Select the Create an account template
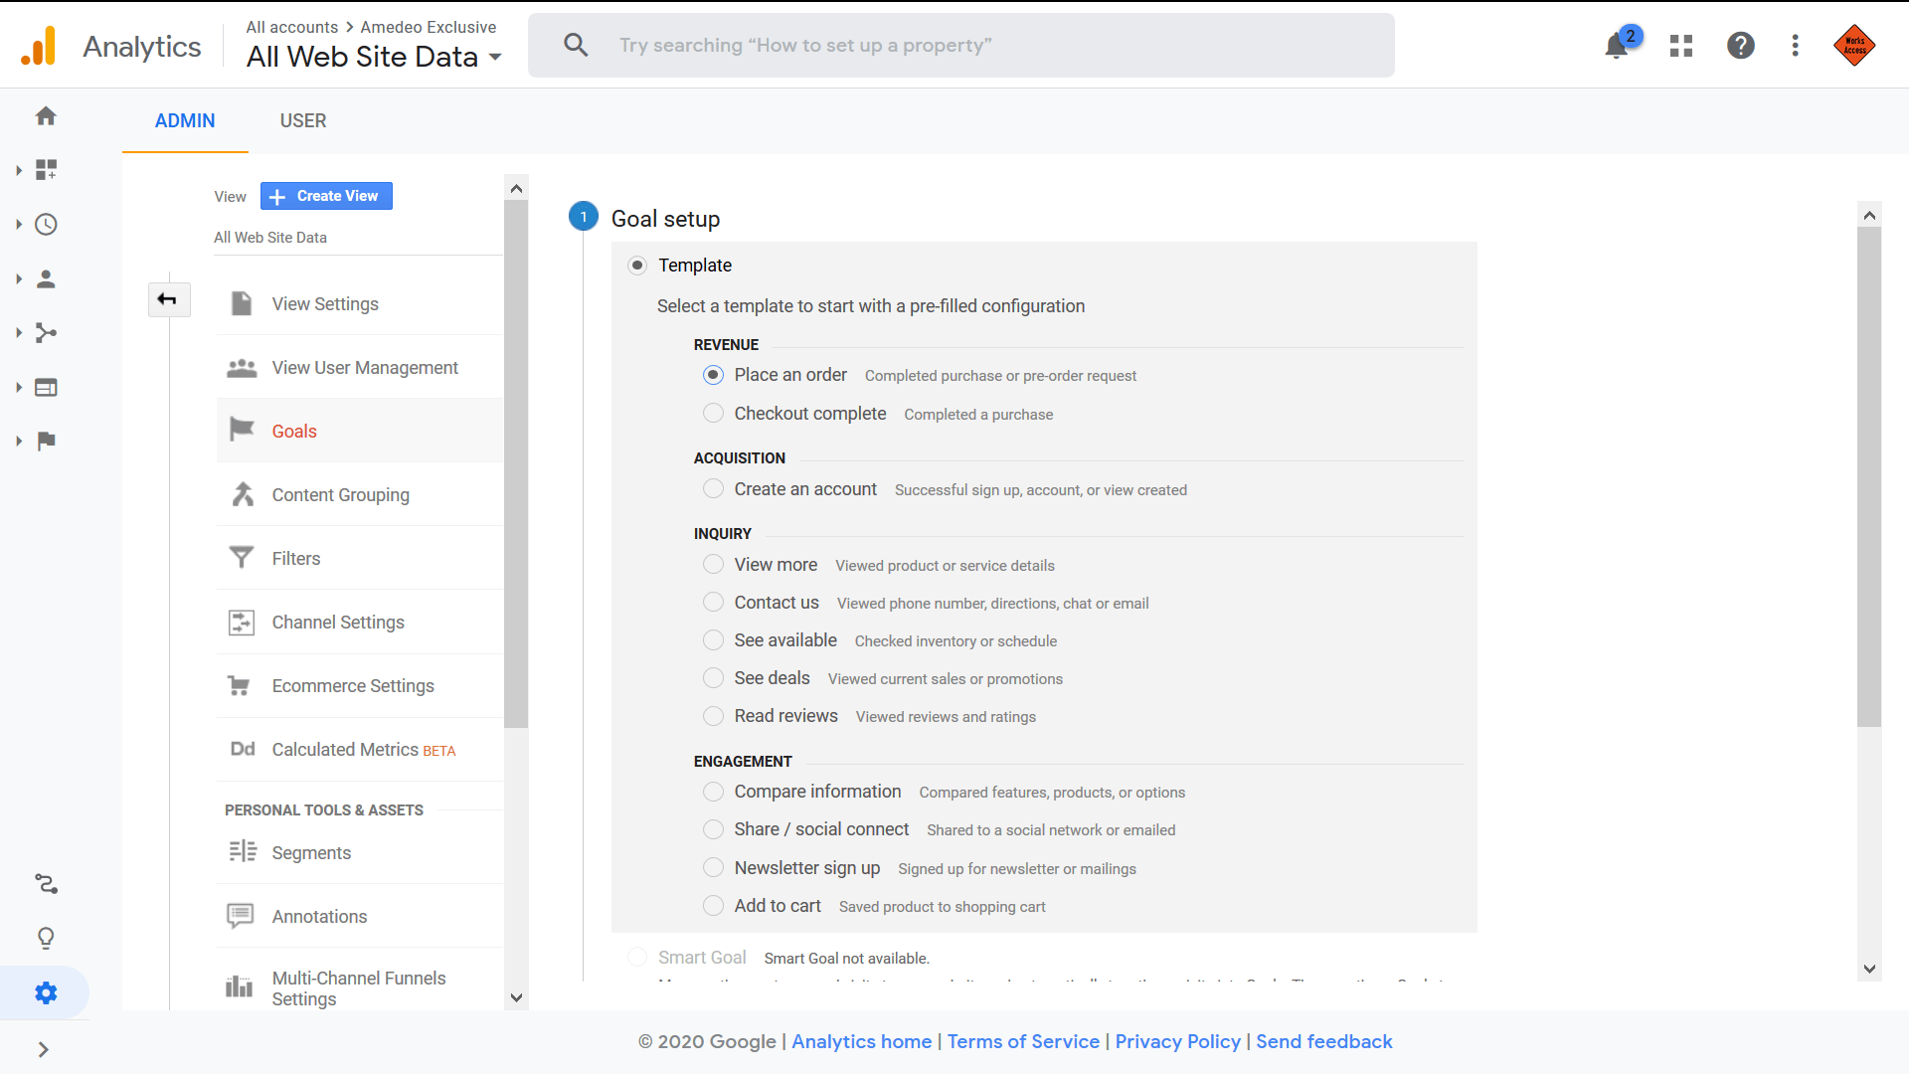1909x1074 pixels. point(713,488)
